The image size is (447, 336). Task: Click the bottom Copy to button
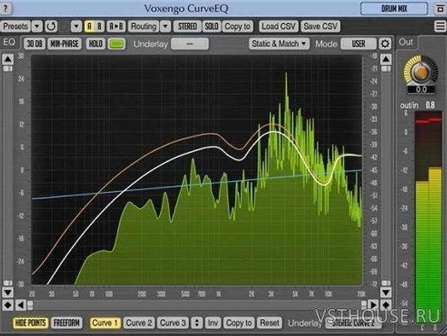(x=239, y=323)
